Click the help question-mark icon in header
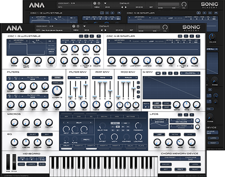 click(x=74, y=26)
